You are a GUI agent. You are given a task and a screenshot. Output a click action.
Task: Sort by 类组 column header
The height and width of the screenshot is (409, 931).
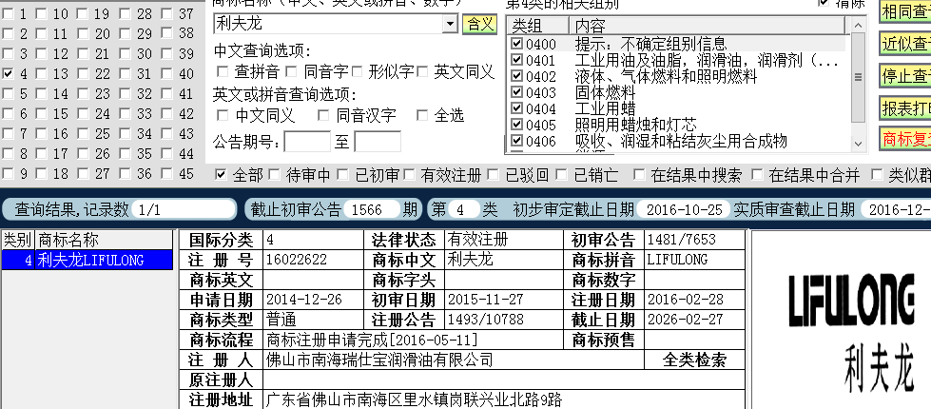[x=537, y=26]
